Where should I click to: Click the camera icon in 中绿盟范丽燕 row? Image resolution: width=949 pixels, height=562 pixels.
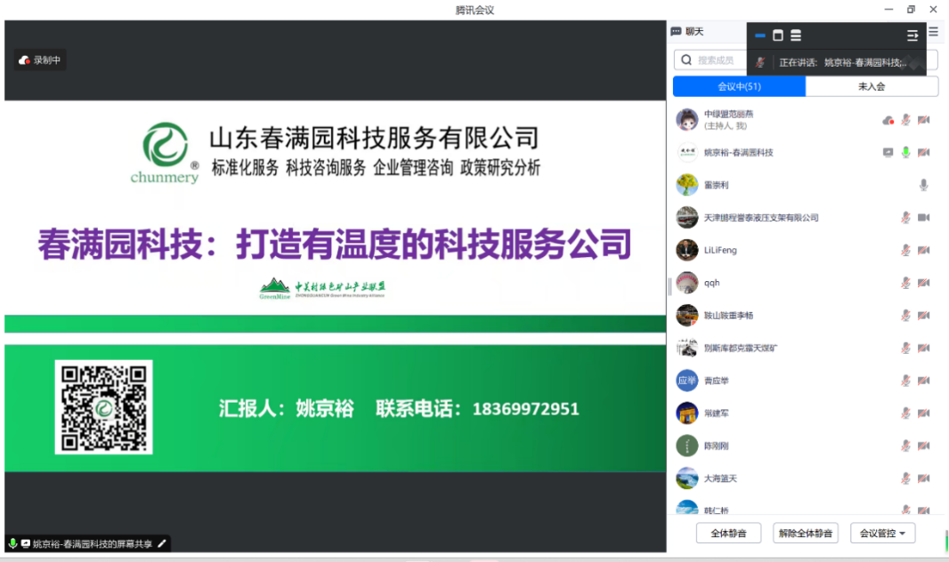pos(923,120)
